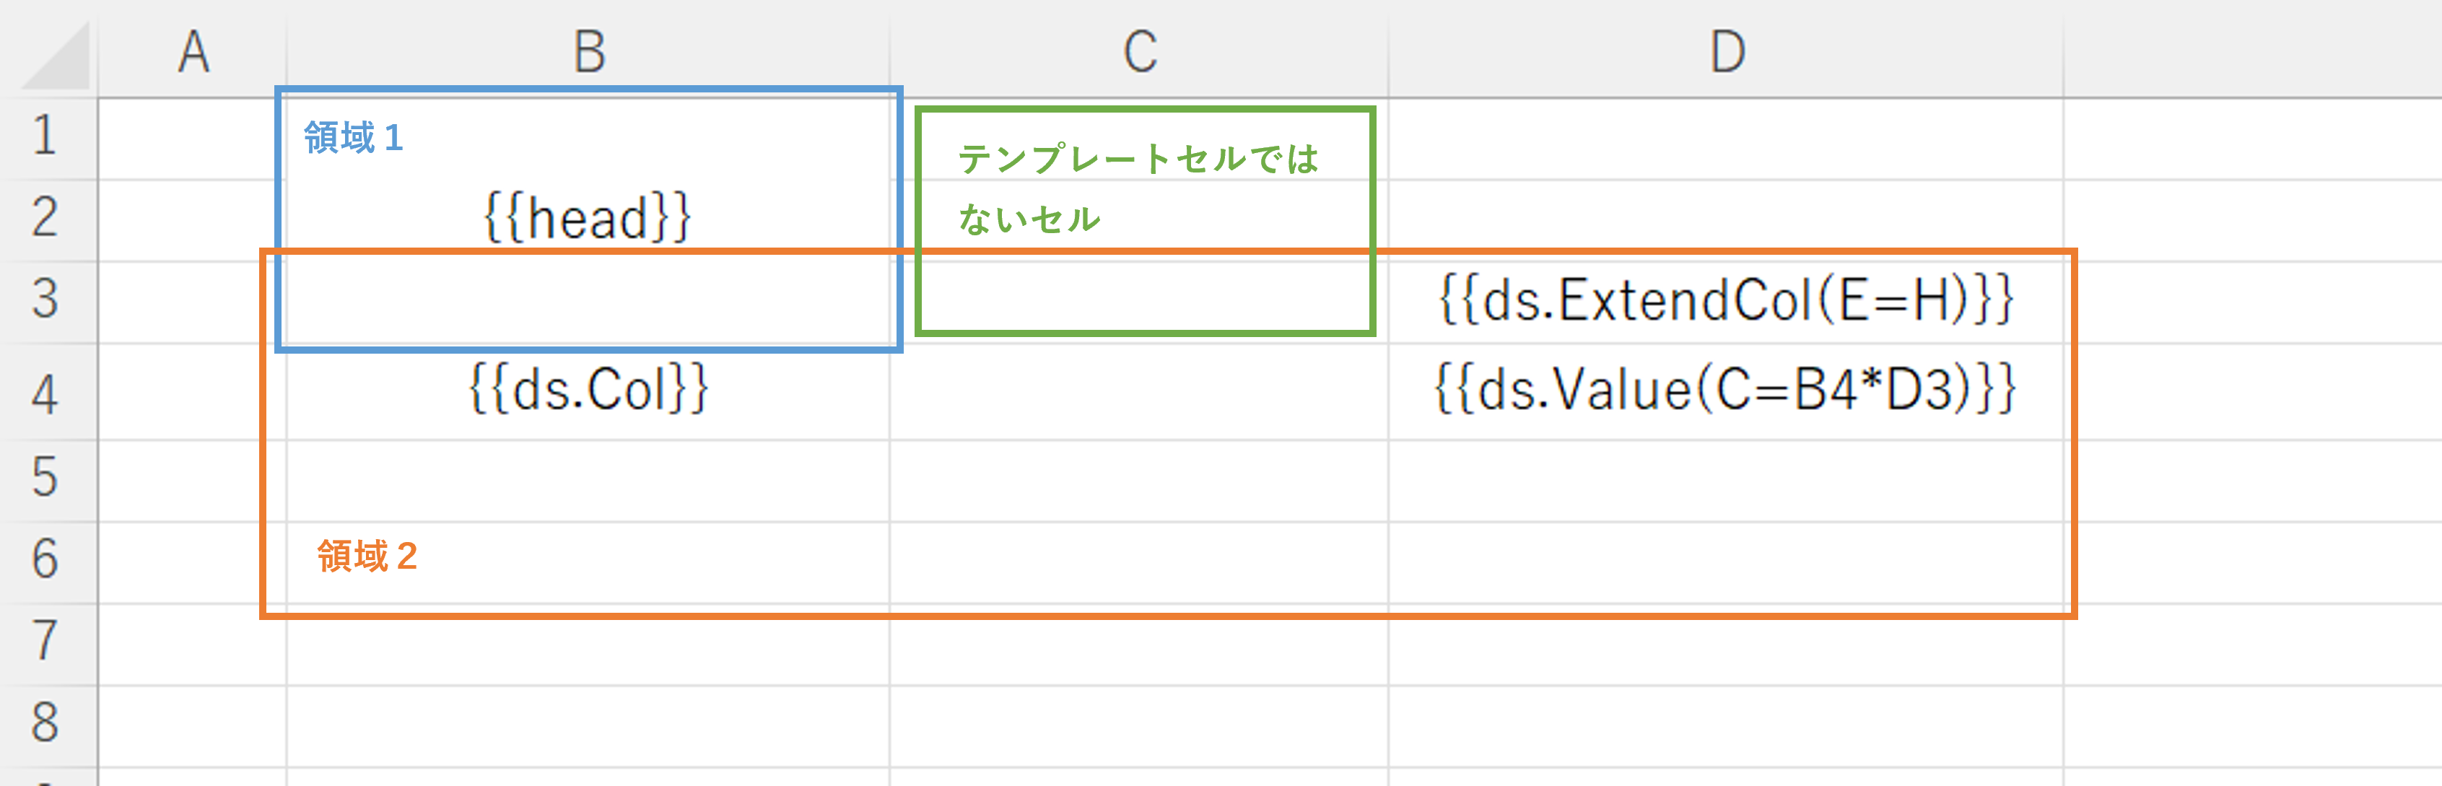Select column C header
The width and height of the screenshot is (2442, 786).
click(1140, 51)
